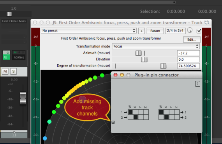This screenshot has height=144, width=222.
Task: Click the Param button
Action: pos(155,31)
